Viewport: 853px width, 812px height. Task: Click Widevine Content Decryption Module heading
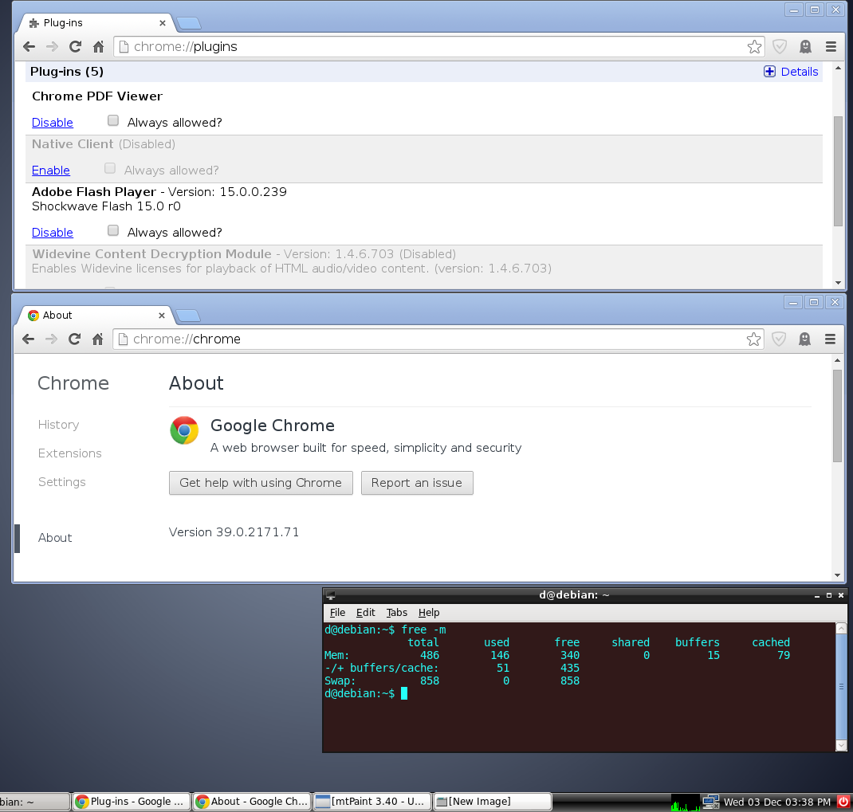(x=151, y=254)
